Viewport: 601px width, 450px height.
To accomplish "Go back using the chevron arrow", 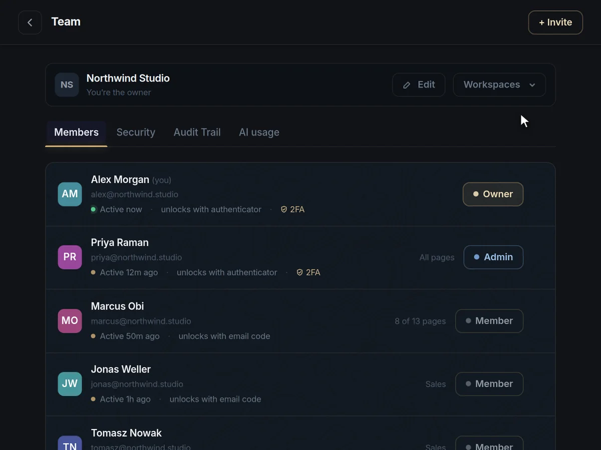I will (30, 22).
